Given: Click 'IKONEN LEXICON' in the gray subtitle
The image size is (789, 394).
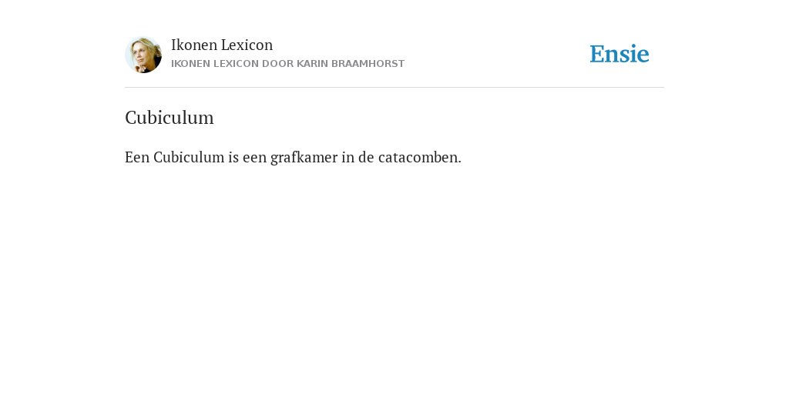Looking at the screenshot, I should click(x=215, y=64).
